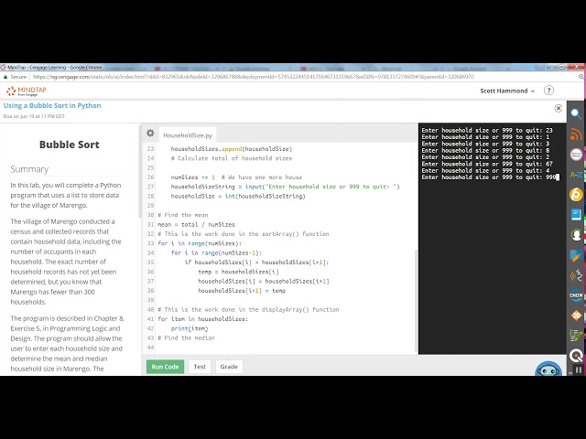Open the Merriam-Webster dictionary sidebar app

tap(576, 155)
